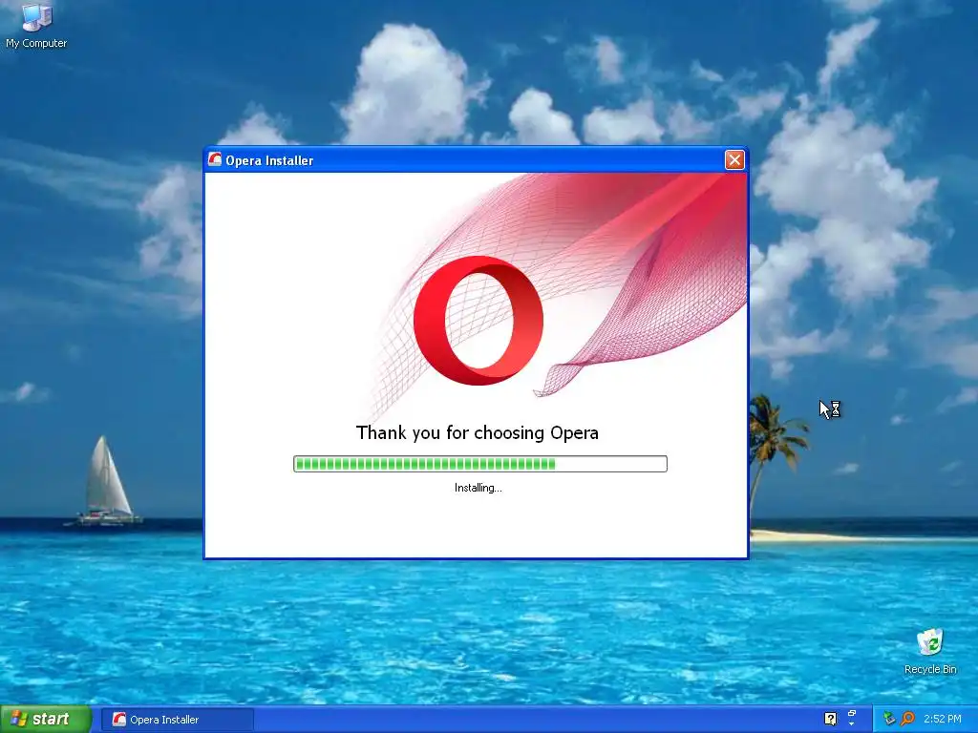Click the Opera icon in the title bar
Screen dimensions: 978x733
coord(215,159)
